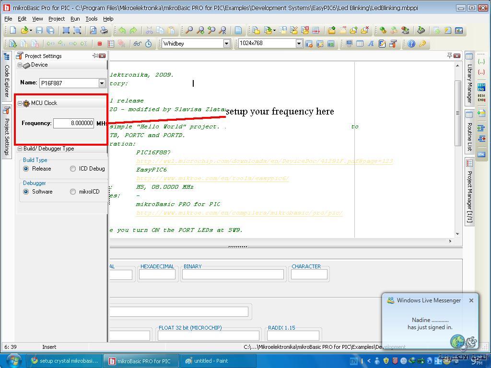
Task: Click the Print printer icon
Action: [x=104, y=30]
